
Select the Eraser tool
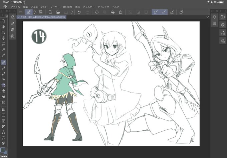click(x=3, y=91)
